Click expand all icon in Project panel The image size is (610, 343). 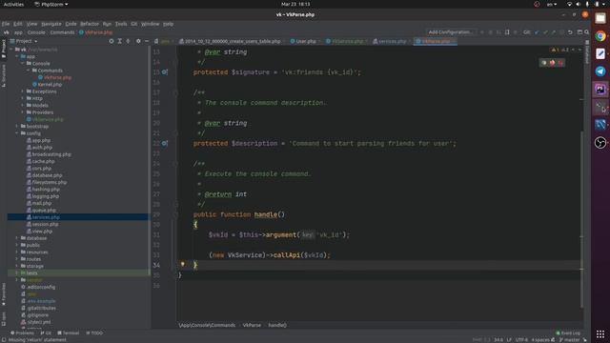(x=120, y=41)
